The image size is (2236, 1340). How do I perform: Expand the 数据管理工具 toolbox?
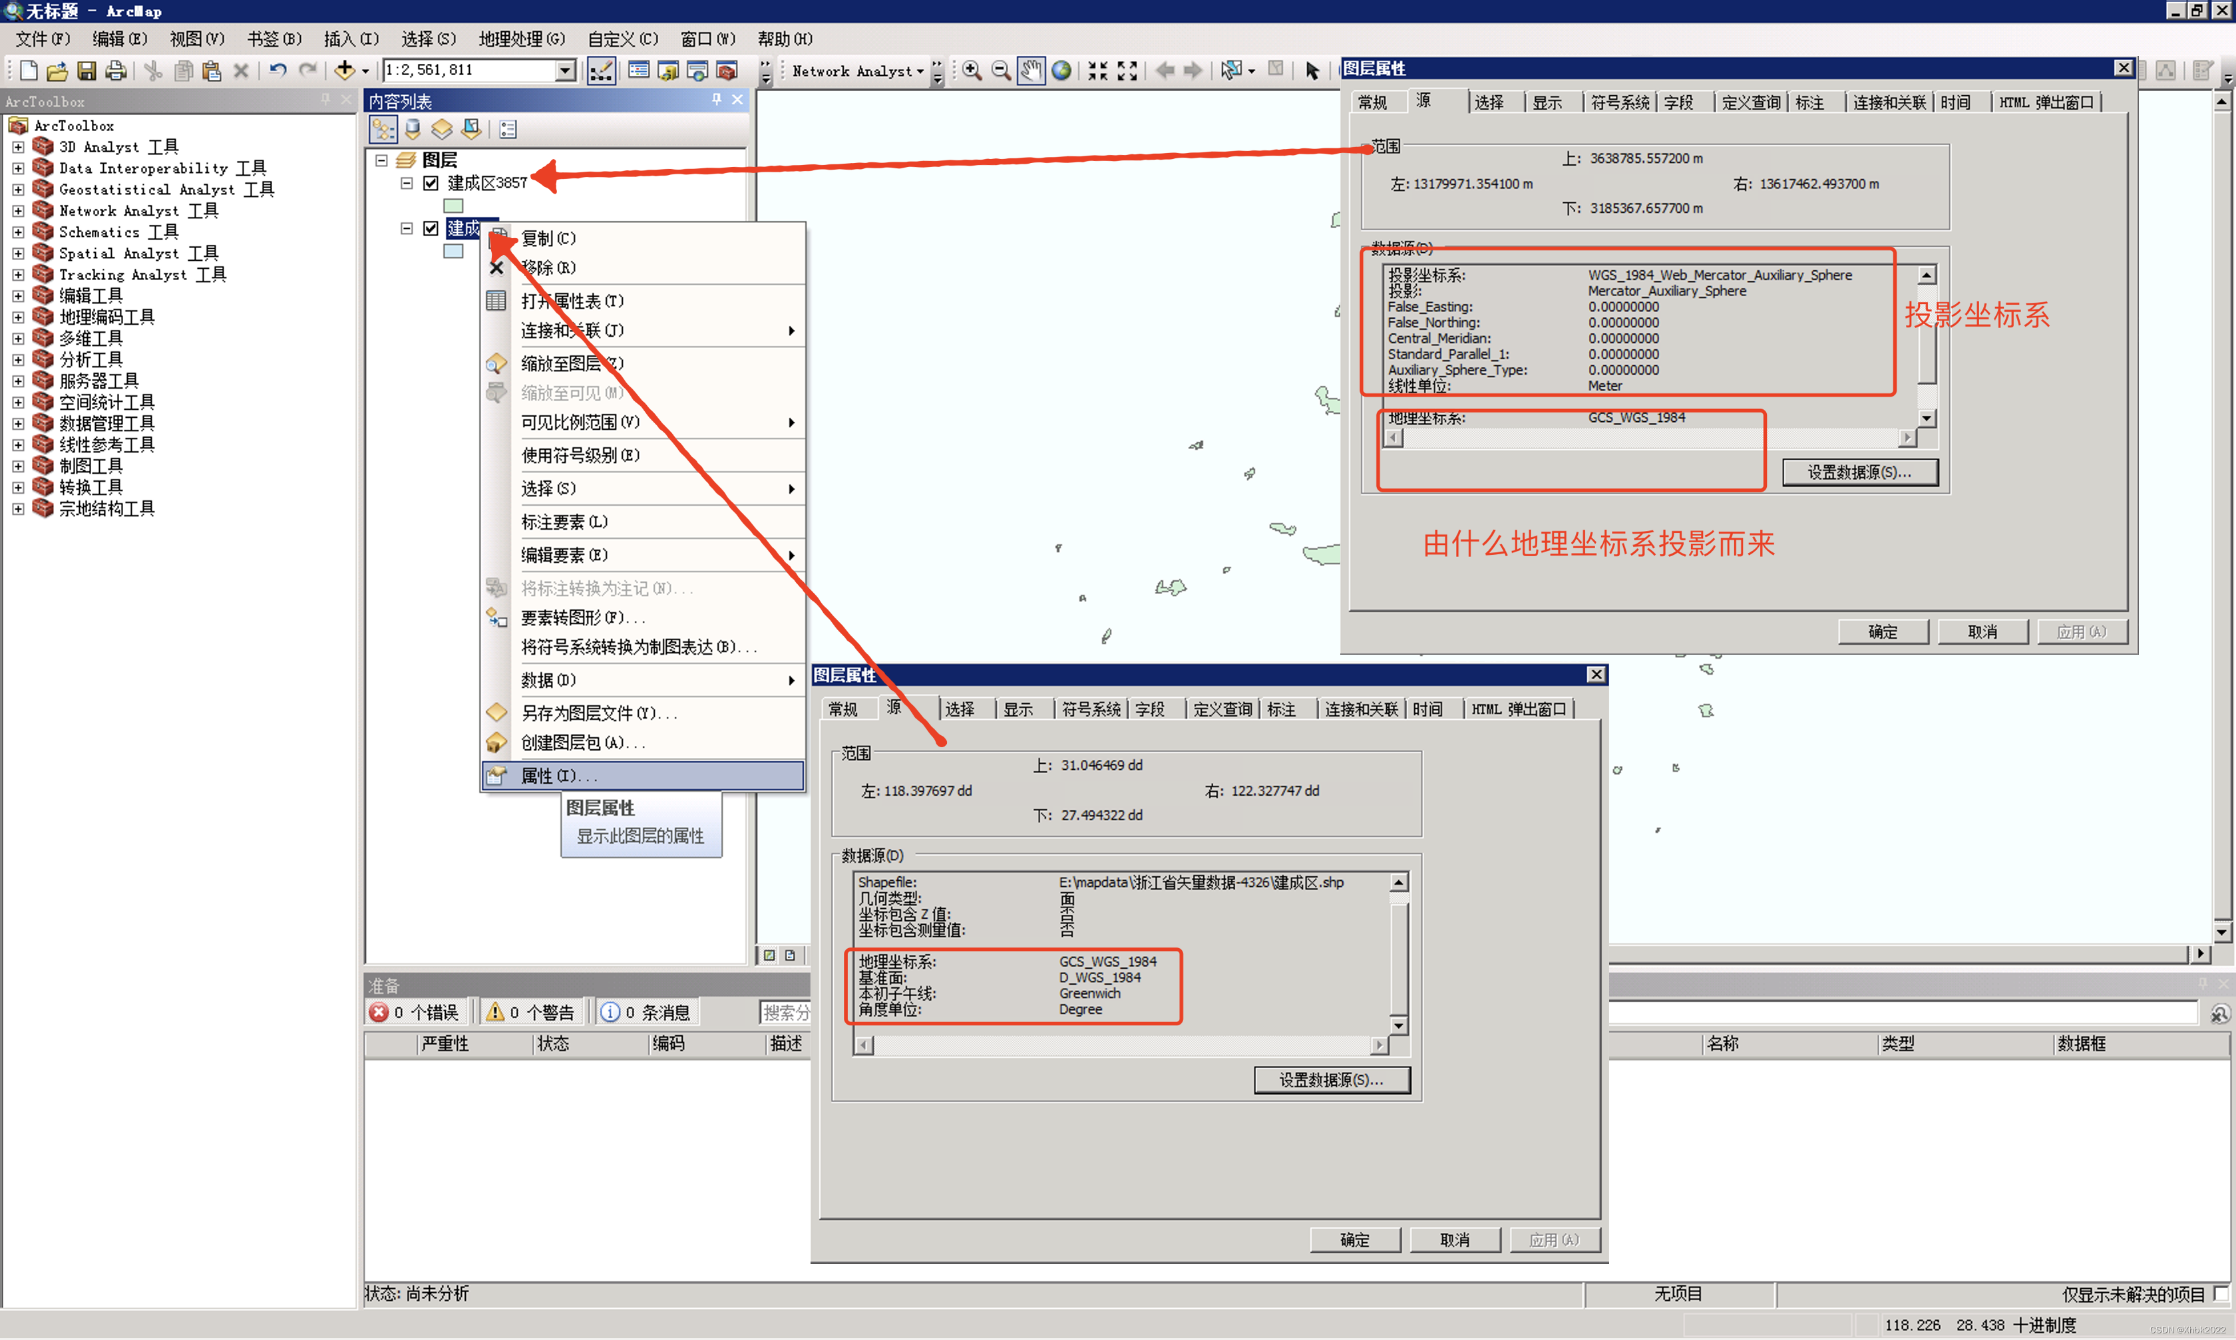[x=18, y=423]
